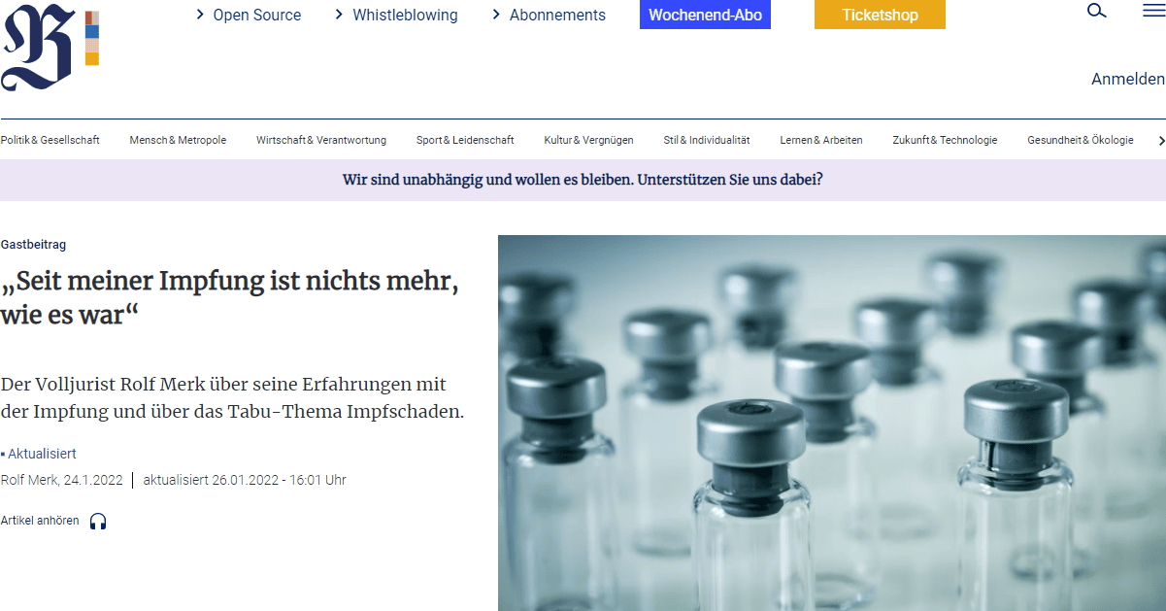Select Stil & Individualität category
The width and height of the screenshot is (1166, 611).
click(707, 140)
